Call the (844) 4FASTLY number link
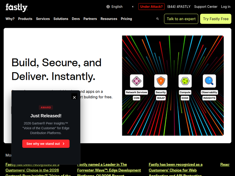The height and width of the screenshot is (176, 235). coord(179,7)
